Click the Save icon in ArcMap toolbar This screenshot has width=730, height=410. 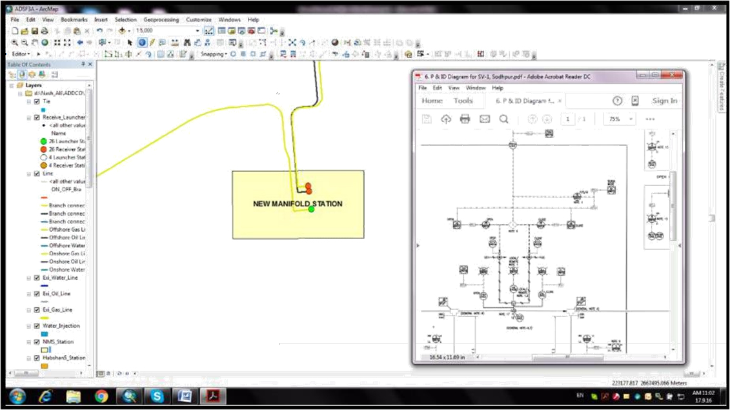point(34,31)
